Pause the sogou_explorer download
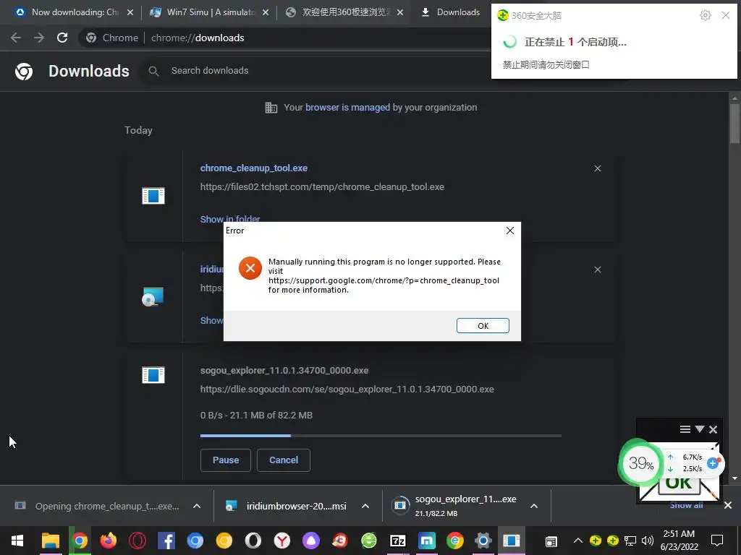 [226, 460]
